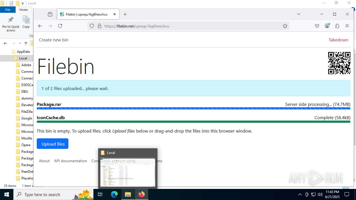Select AppData folder in Explorer tree
Viewport: 356px width, 200px height.
point(23,51)
